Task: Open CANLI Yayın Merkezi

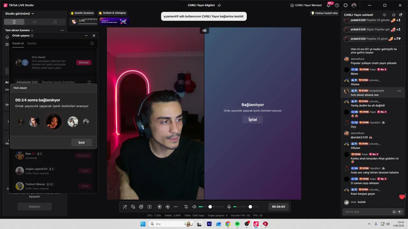Action: click(306, 5)
